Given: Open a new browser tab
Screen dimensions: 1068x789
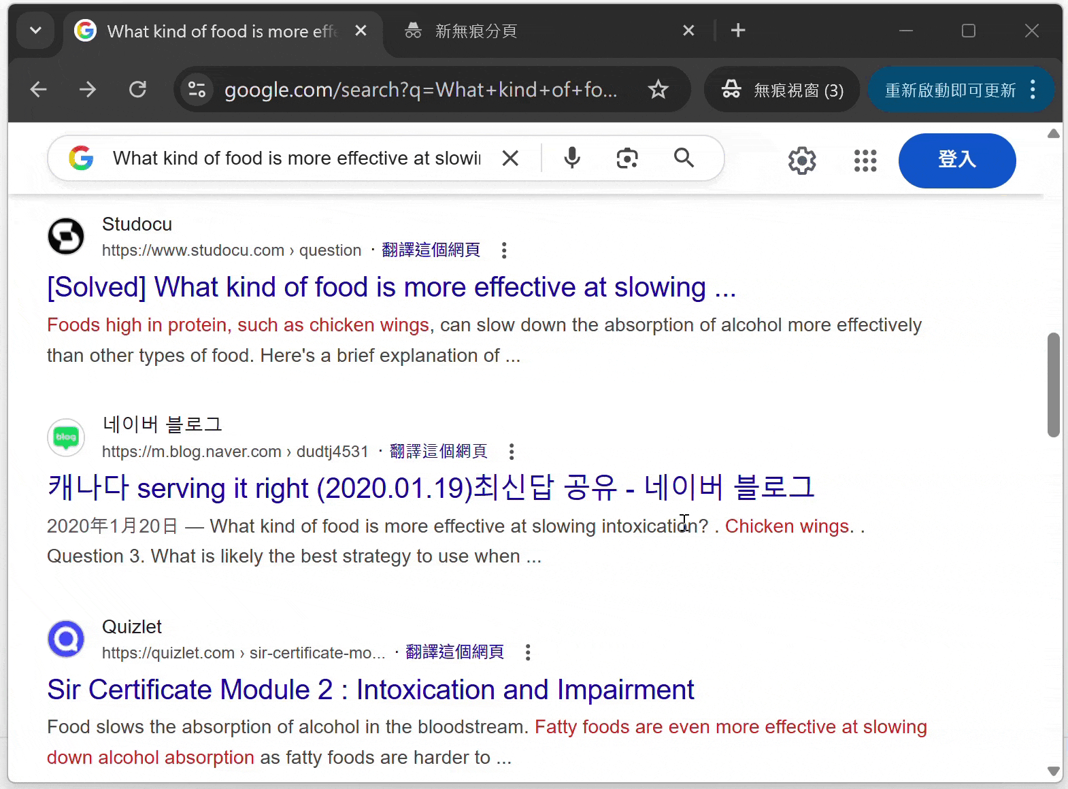Looking at the screenshot, I should 738,31.
